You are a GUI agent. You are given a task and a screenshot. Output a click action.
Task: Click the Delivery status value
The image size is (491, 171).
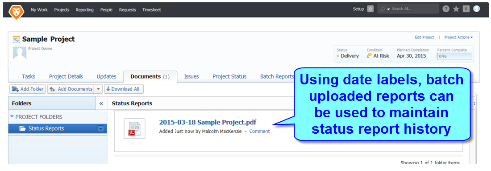coord(350,56)
